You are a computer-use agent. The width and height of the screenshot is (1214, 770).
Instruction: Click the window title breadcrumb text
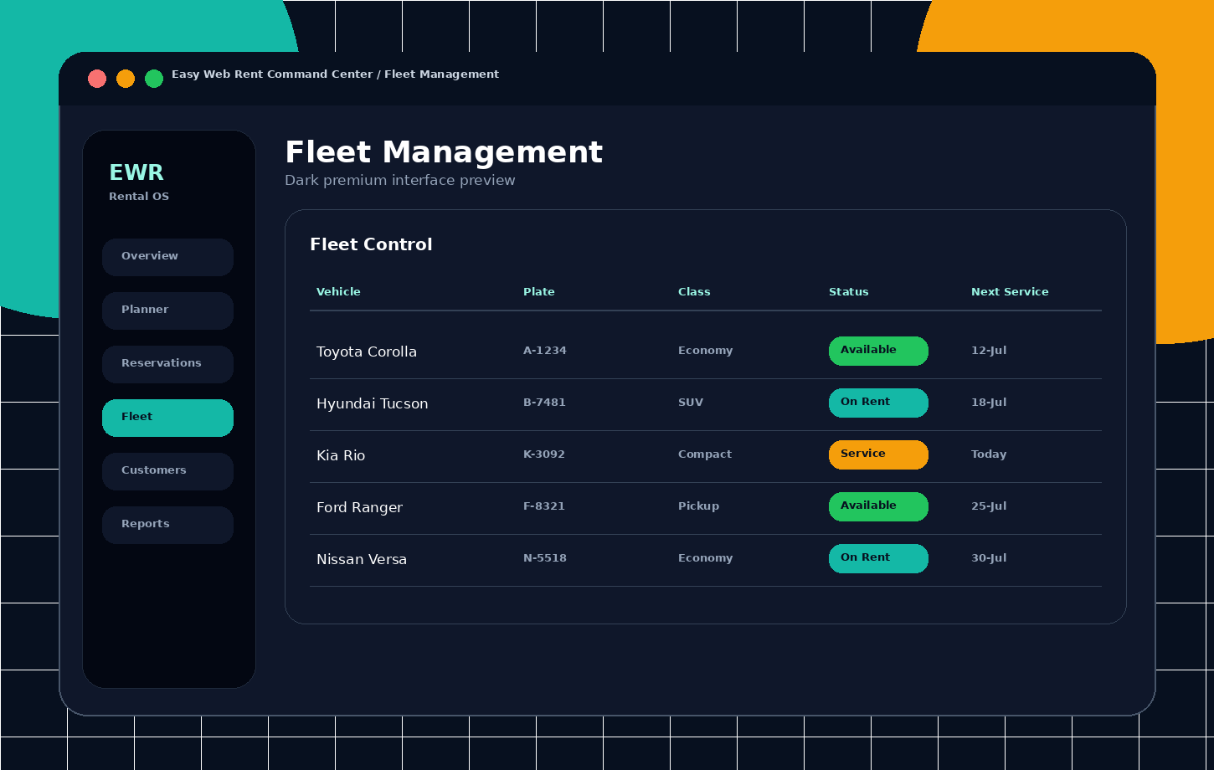coord(335,74)
